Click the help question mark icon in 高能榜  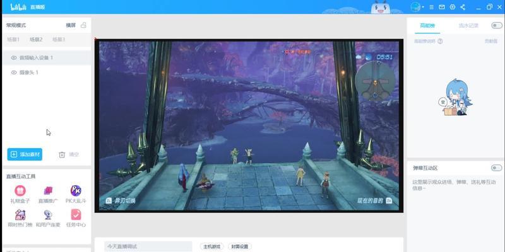coord(440,41)
